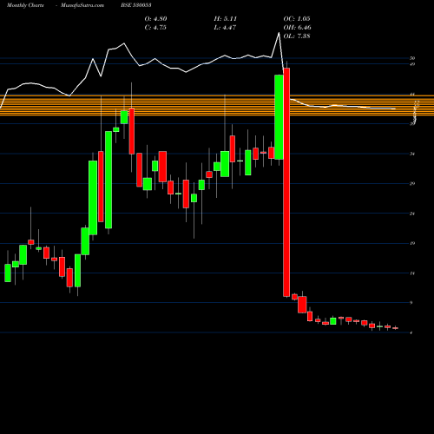Click the price axis label '29'
The height and width of the screenshot is (434, 434).
412,183
